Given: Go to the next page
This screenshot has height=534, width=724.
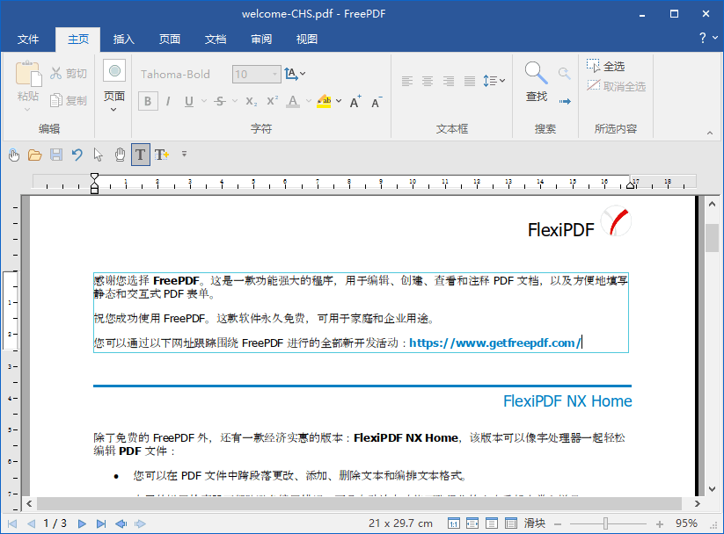Looking at the screenshot, I should (x=82, y=523).
